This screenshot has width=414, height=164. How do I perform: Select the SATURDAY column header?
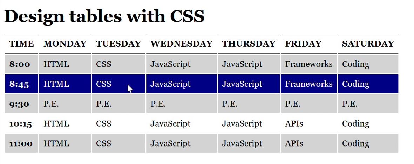click(x=368, y=44)
